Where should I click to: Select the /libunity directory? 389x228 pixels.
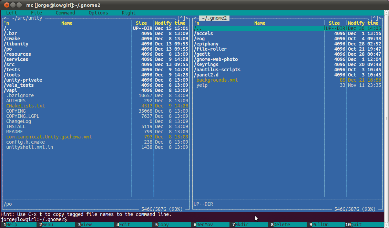click(x=16, y=44)
